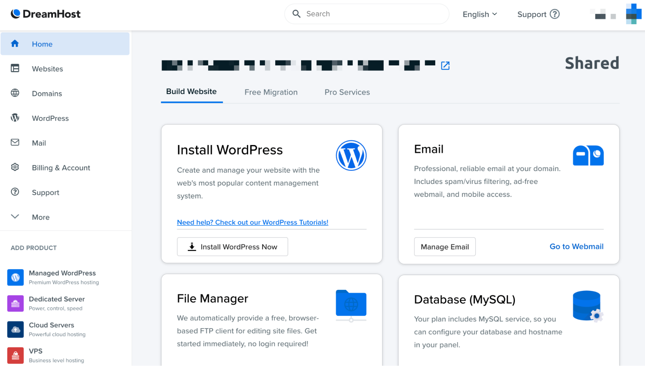This screenshot has width=645, height=366.
Task: Click the large WordPress logo in the Install card
Action: pyautogui.click(x=351, y=155)
